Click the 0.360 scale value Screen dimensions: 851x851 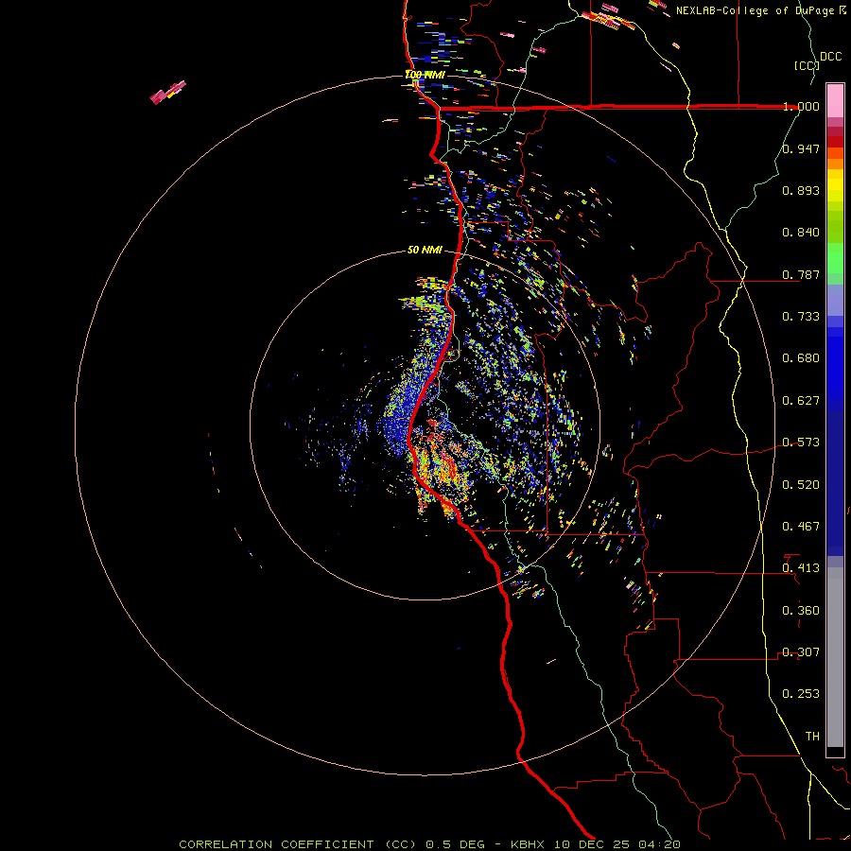point(801,611)
